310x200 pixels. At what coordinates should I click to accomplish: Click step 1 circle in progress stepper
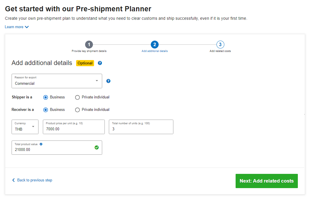[89, 44]
